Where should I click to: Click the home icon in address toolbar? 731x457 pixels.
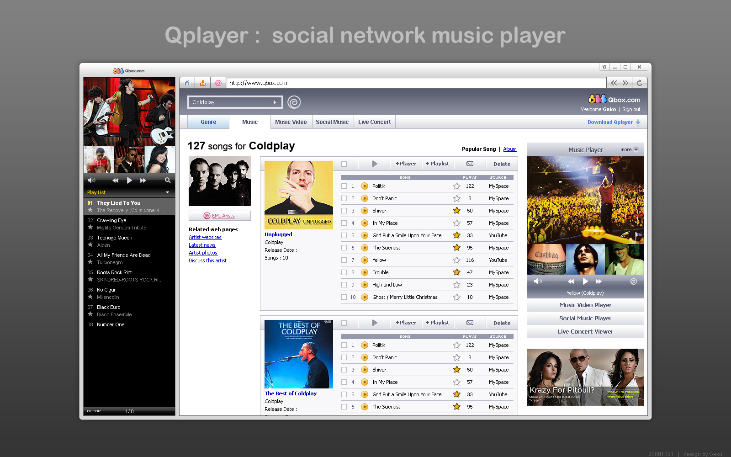coord(187,83)
